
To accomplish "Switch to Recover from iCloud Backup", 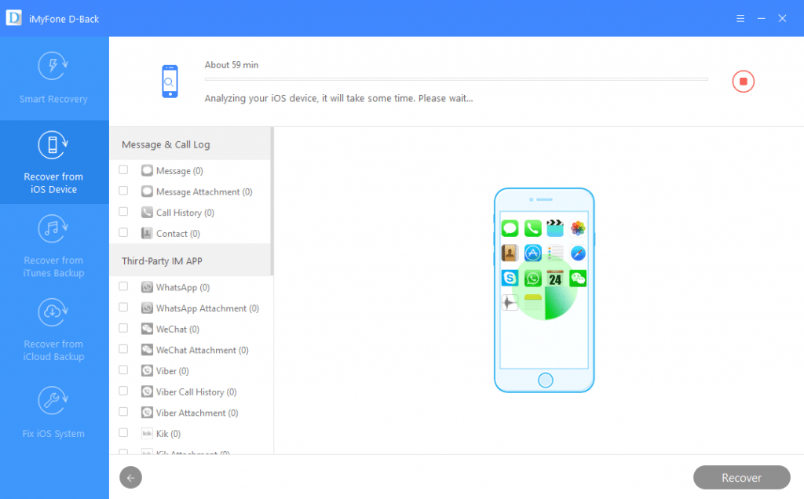I will coord(54,330).
